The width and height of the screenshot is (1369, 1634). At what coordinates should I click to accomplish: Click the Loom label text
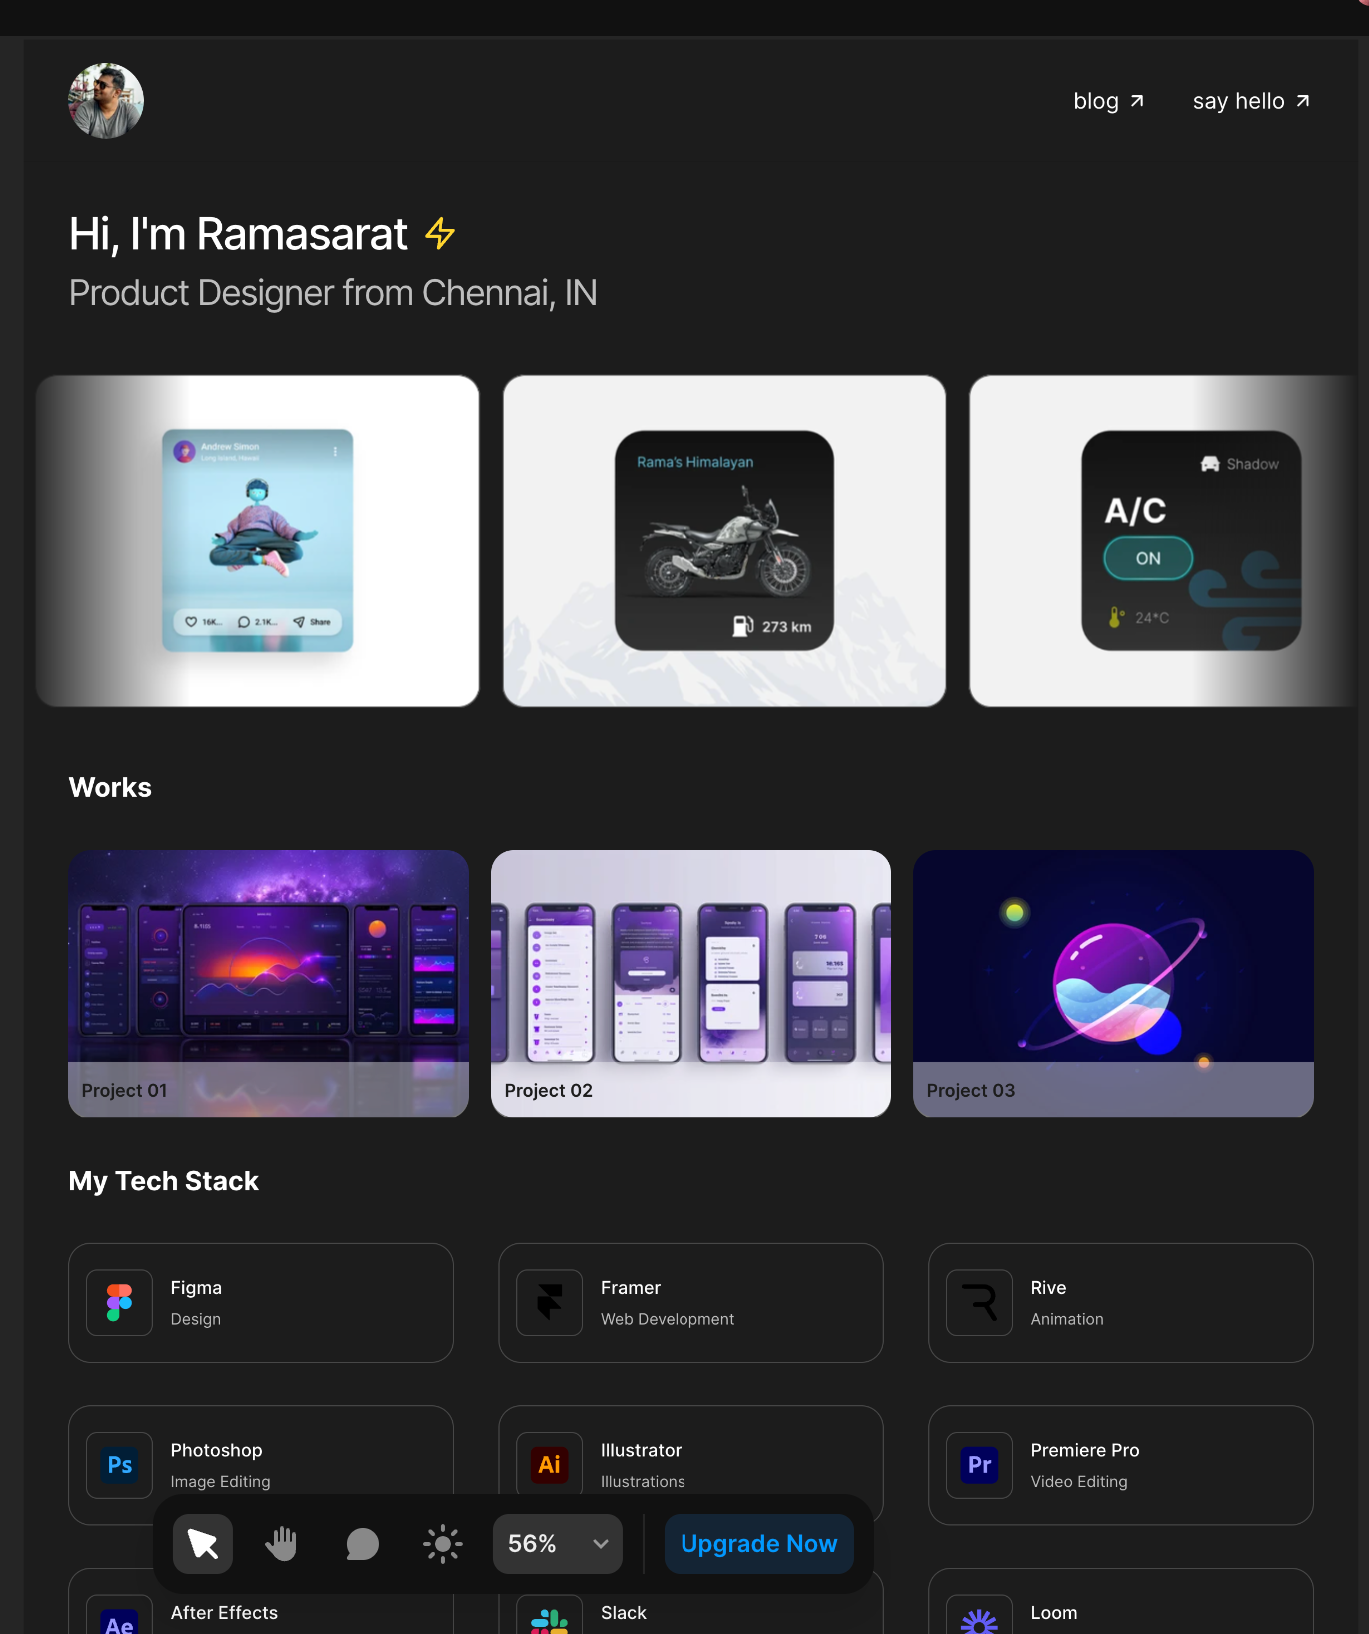coord(1054,1613)
